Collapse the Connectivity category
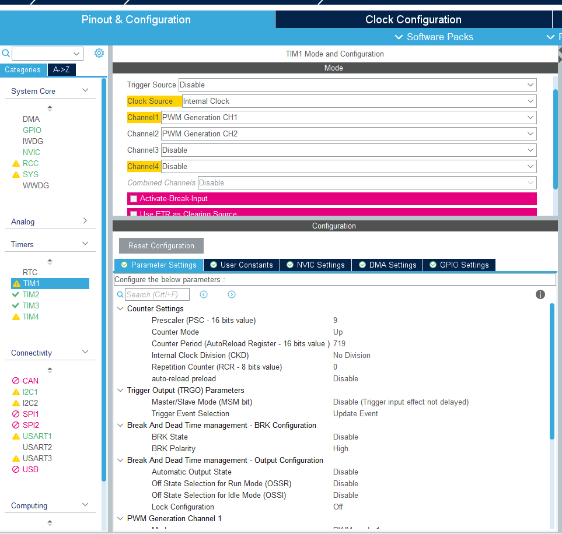The width and height of the screenshot is (562, 534). 85,352
